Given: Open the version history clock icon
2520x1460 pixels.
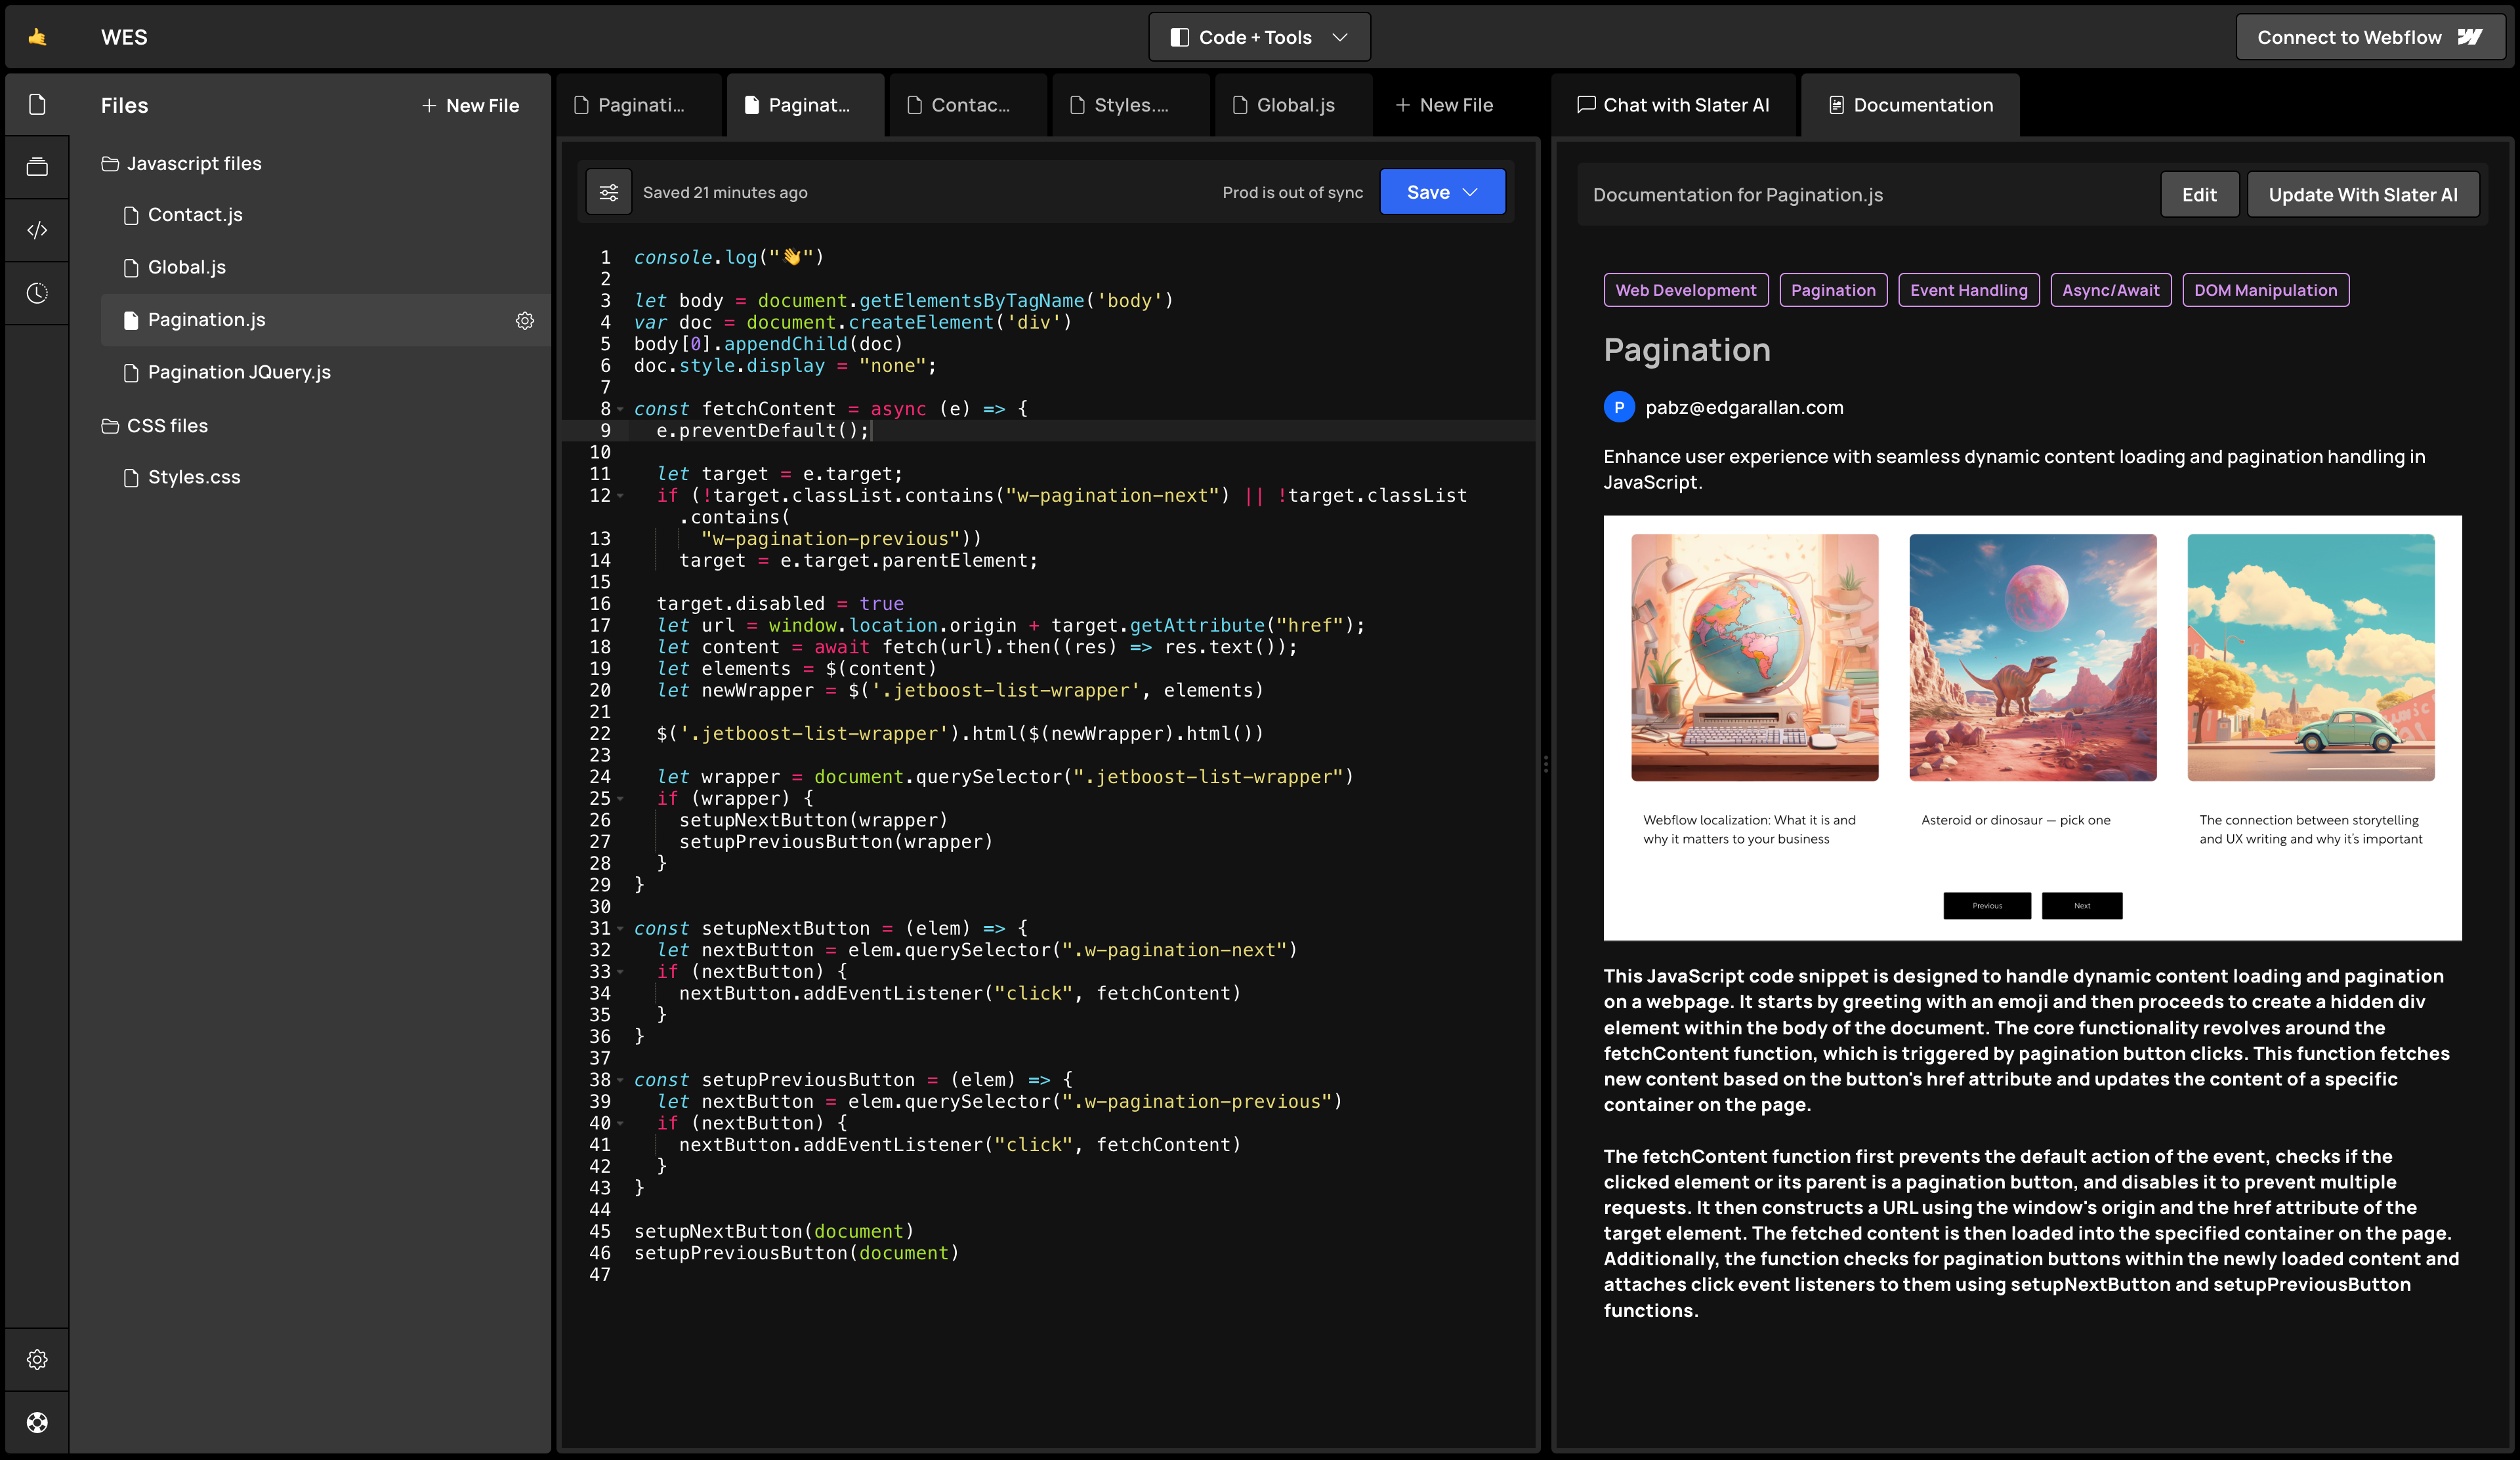Looking at the screenshot, I should coord(37,293).
